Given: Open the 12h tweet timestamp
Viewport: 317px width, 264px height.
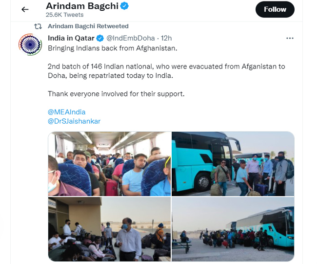Looking at the screenshot, I should (x=166, y=38).
